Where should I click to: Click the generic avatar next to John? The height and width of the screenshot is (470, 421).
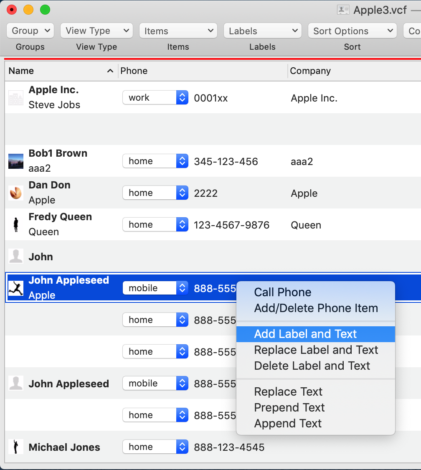15,257
